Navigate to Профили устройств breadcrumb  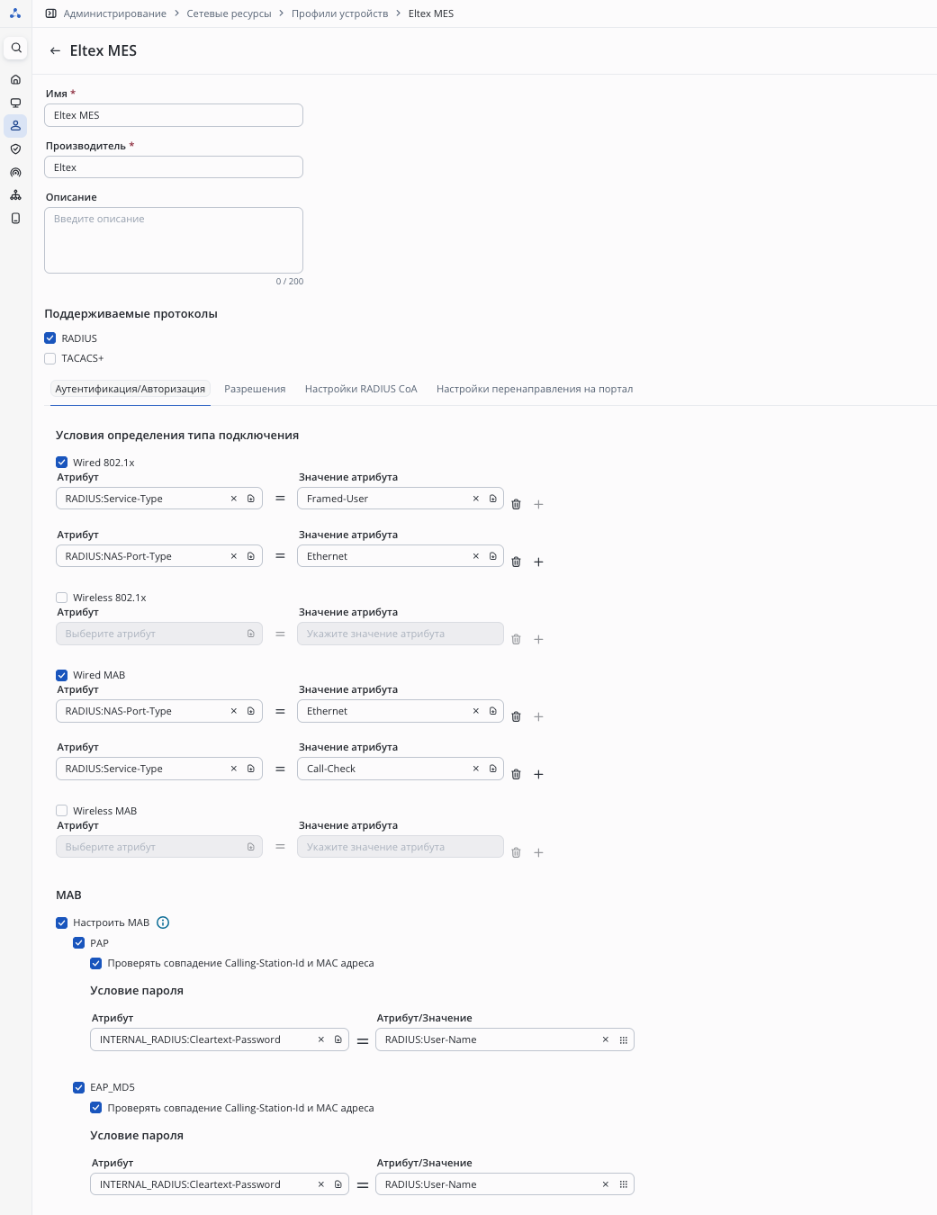click(339, 13)
